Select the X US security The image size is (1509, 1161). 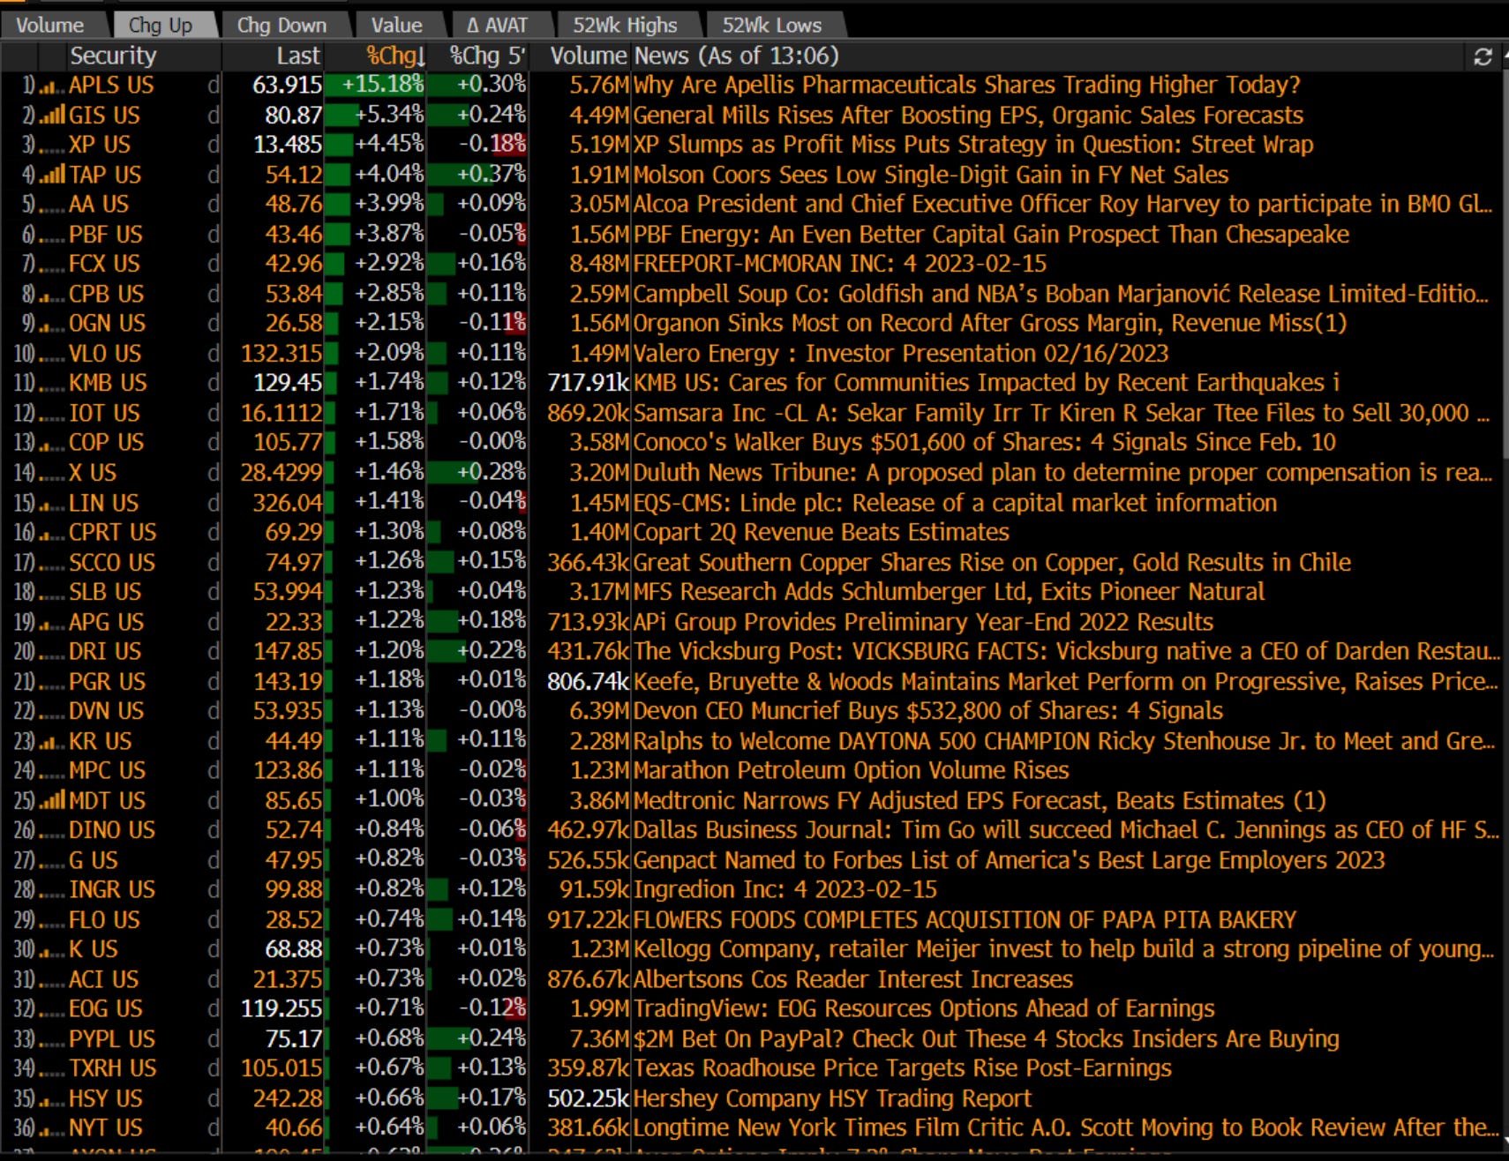coord(93,473)
